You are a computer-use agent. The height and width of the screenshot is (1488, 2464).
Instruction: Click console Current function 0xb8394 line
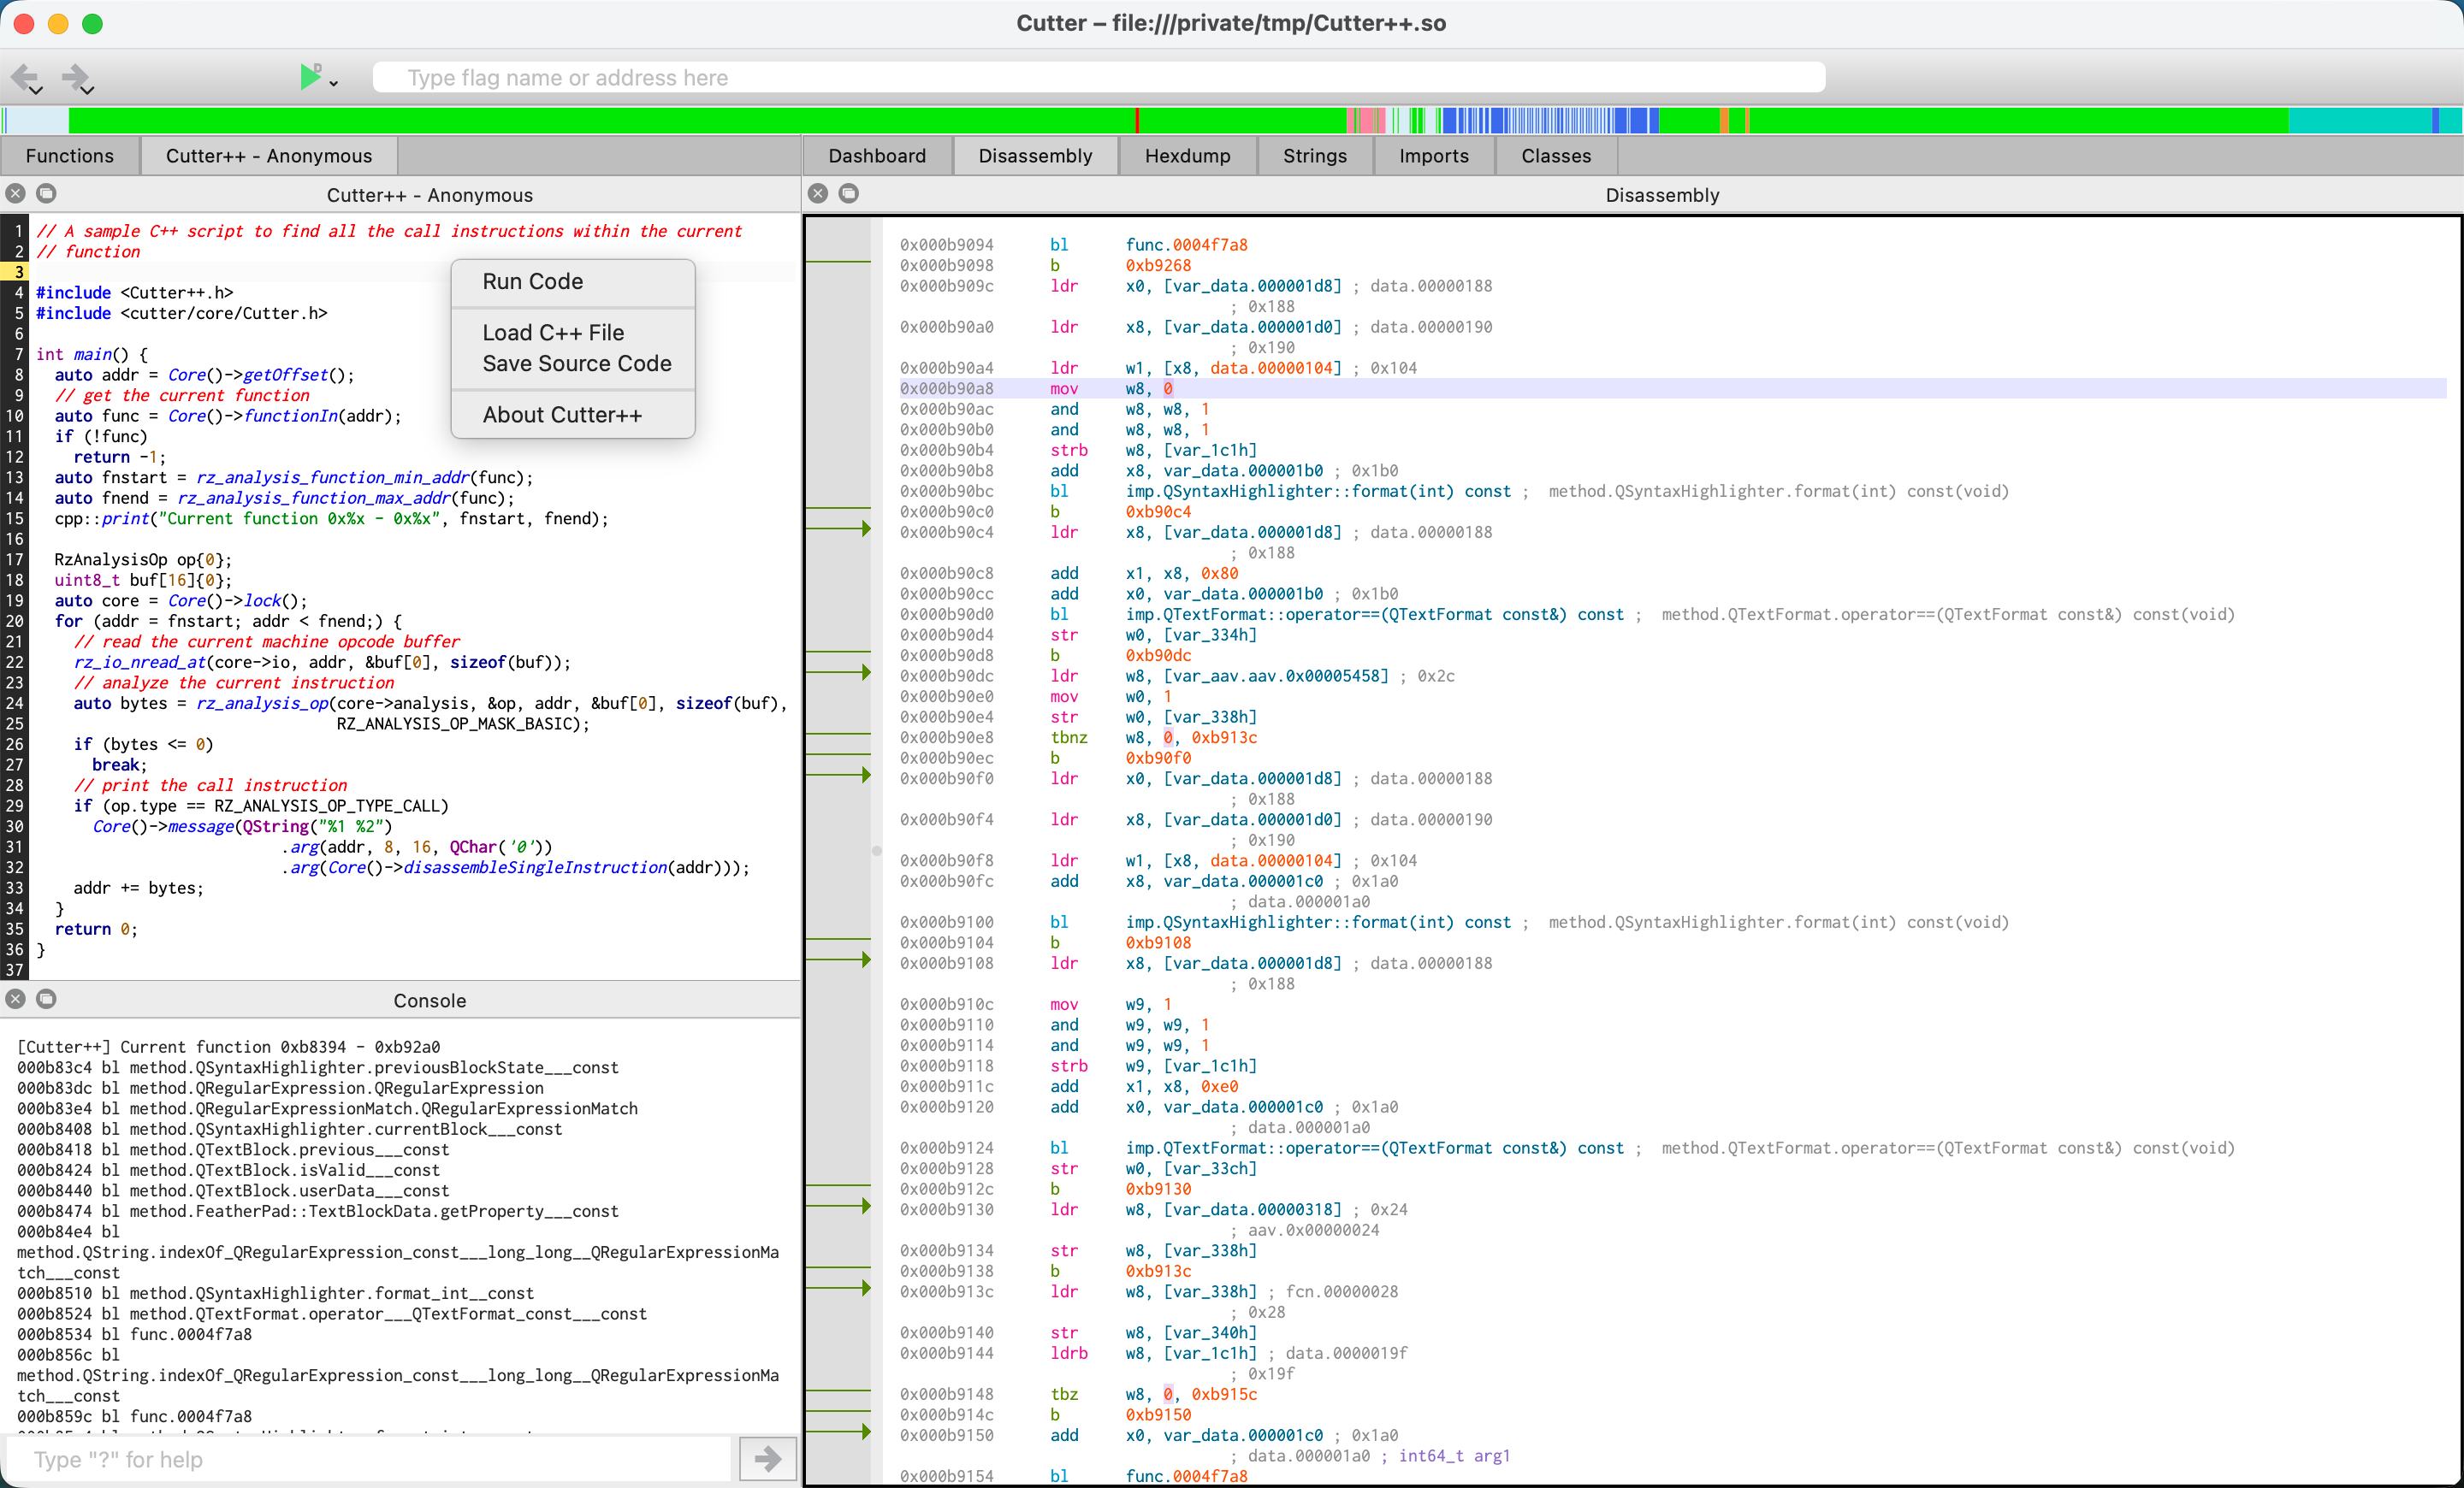[229, 1048]
